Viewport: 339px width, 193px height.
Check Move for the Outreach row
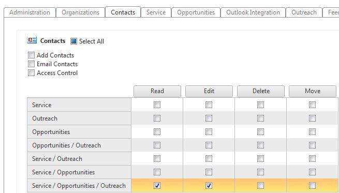click(312, 118)
